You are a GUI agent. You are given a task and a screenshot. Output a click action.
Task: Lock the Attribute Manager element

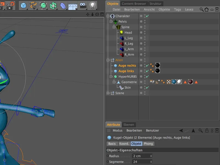coord(207,131)
